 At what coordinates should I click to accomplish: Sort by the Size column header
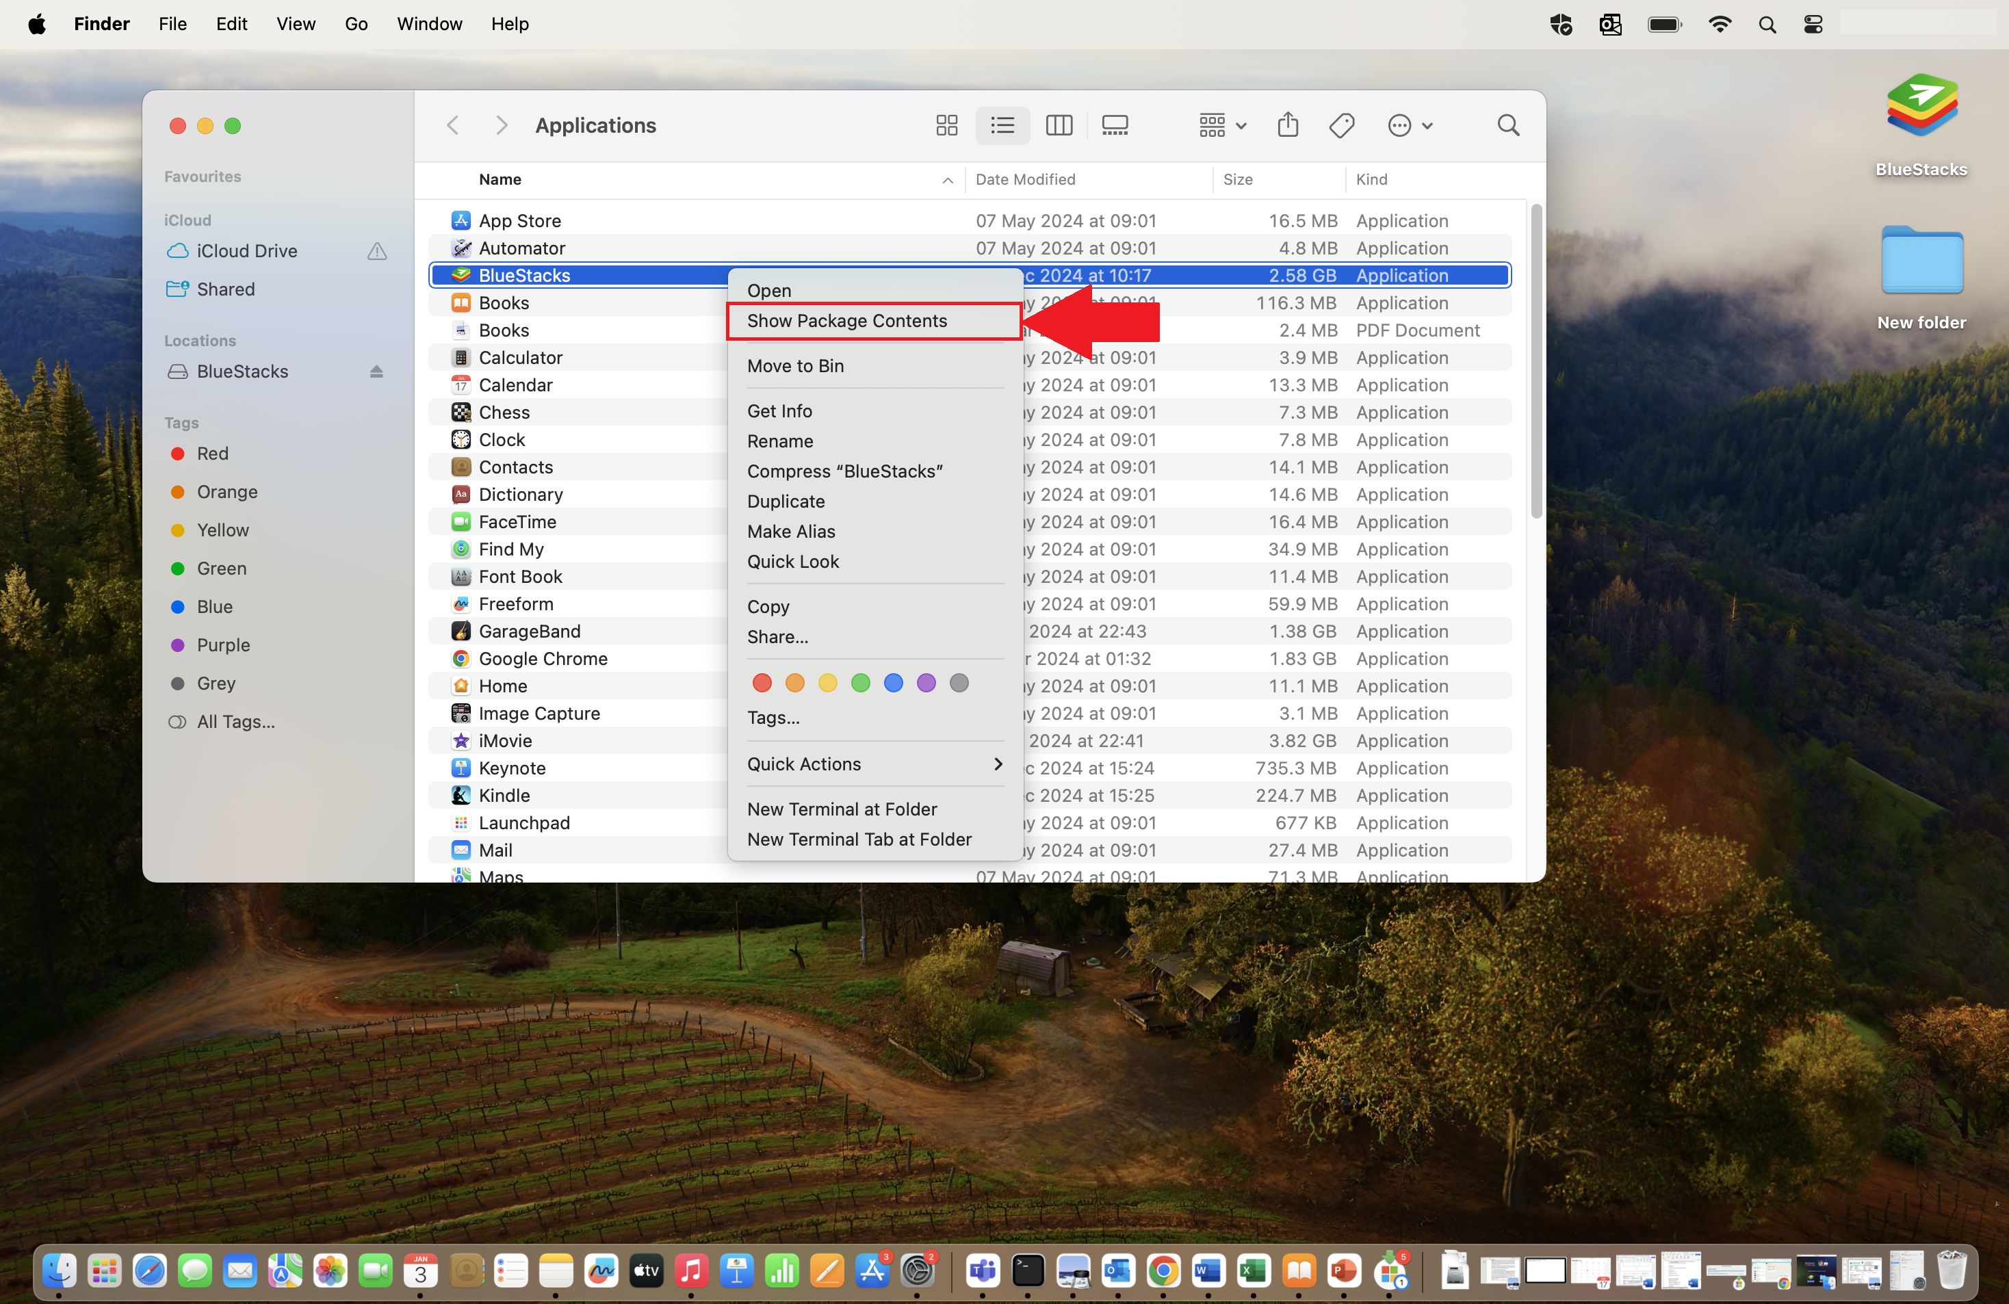tap(1279, 180)
